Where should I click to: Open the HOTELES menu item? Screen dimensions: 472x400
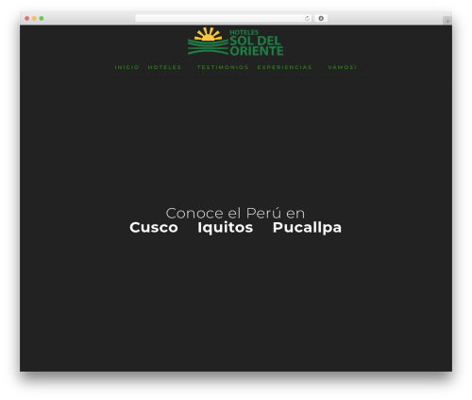click(x=164, y=67)
